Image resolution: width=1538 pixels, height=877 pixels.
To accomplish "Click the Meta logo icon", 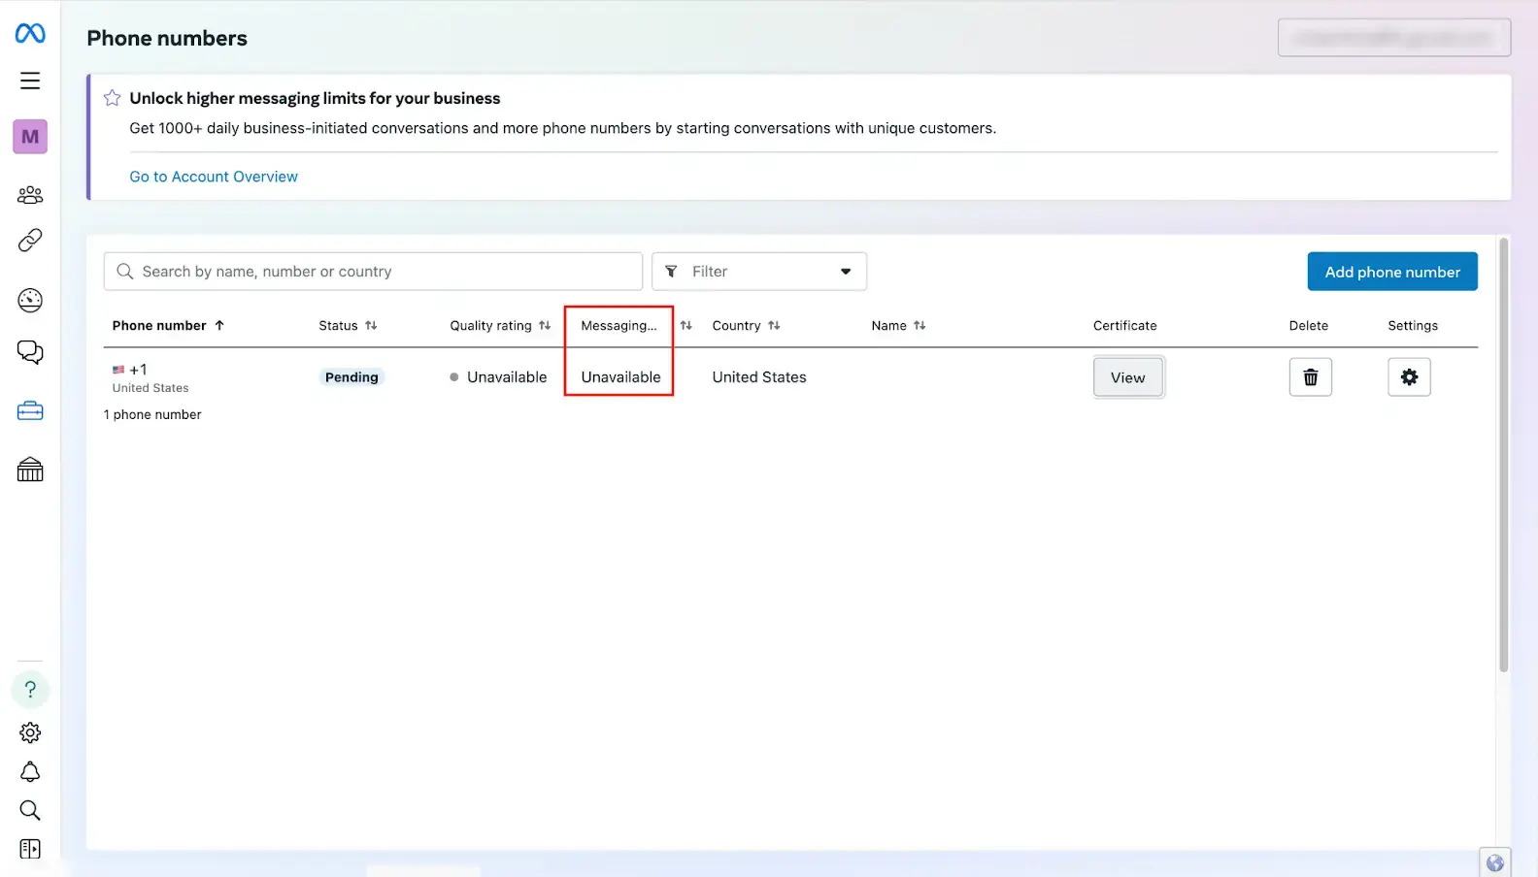I will pyautogui.click(x=30, y=34).
